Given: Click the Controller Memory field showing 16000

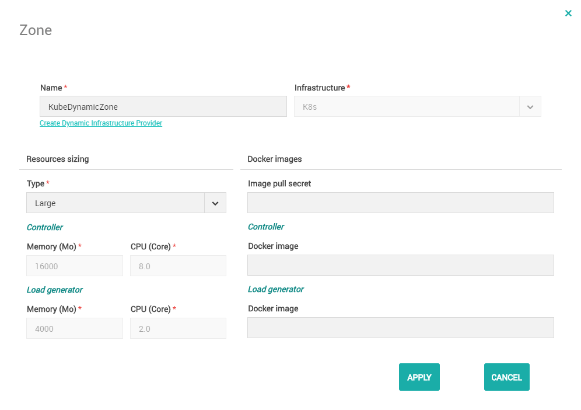Looking at the screenshot, I should (x=75, y=266).
